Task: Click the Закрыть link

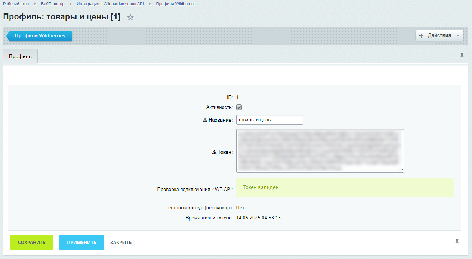Action: click(121, 243)
